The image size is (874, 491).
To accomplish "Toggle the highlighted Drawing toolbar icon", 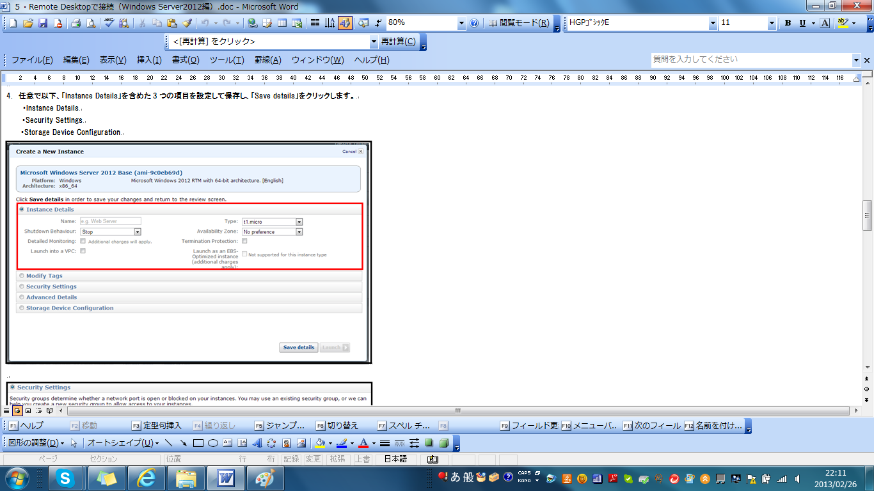I will click(x=345, y=23).
